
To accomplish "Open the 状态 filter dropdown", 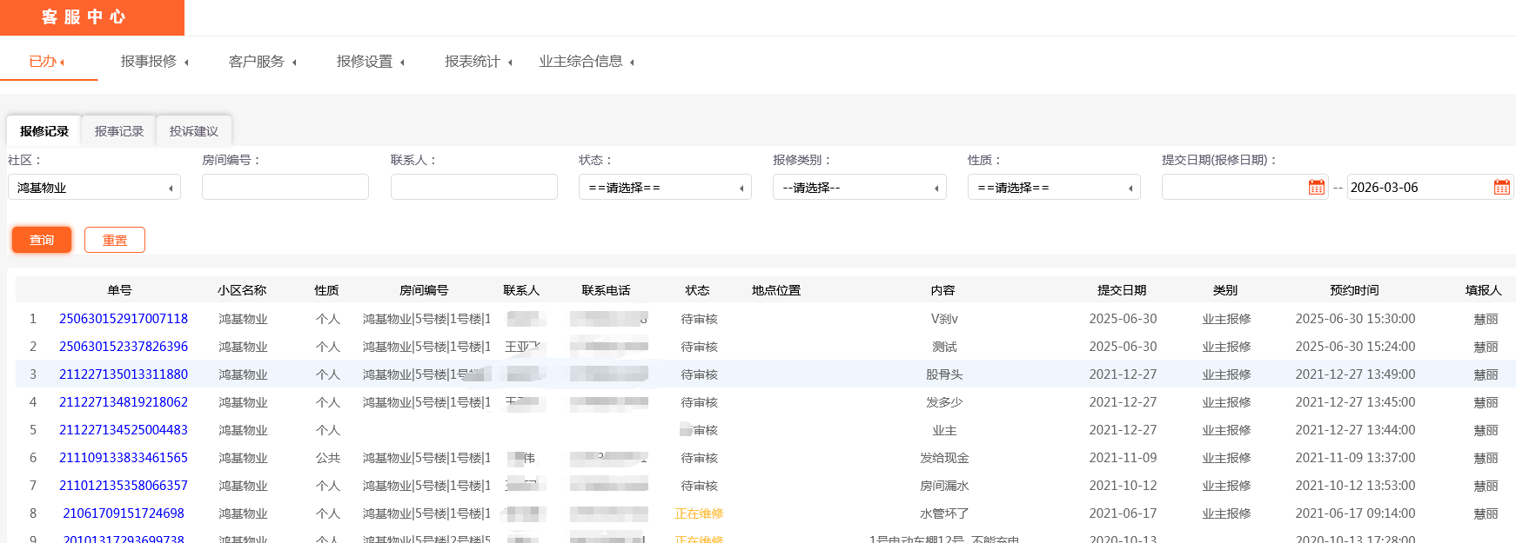I will 665,188.
